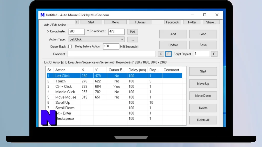Screen dimensions: 262x147
Task: Click the Start button beside the action list
Action: (203, 71)
